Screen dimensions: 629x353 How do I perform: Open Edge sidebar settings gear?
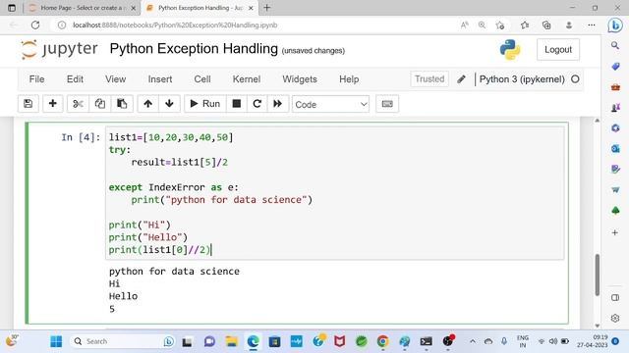click(x=615, y=318)
